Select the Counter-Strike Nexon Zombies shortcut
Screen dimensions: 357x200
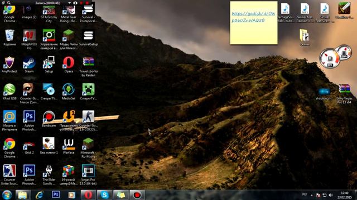(x=29, y=93)
